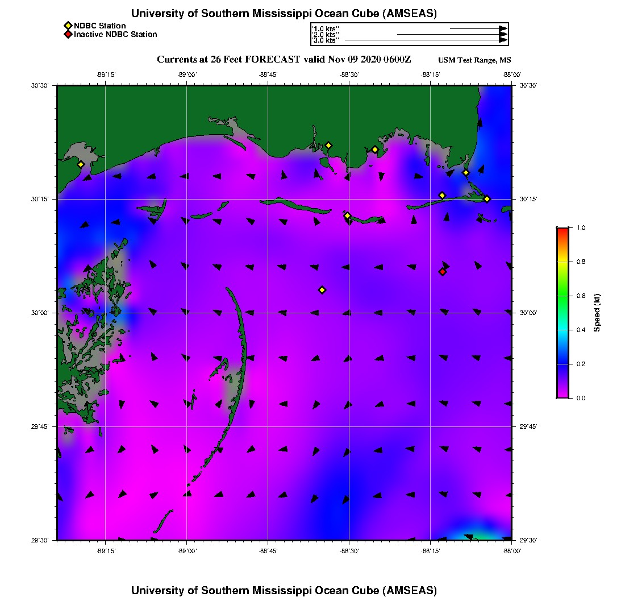Image resolution: width=625 pixels, height=597 pixels.
Task: Click the yellow NDBC Station legend diamond
Action: pos(68,26)
